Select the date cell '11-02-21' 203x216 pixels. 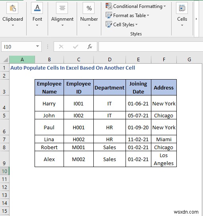coord(138,139)
